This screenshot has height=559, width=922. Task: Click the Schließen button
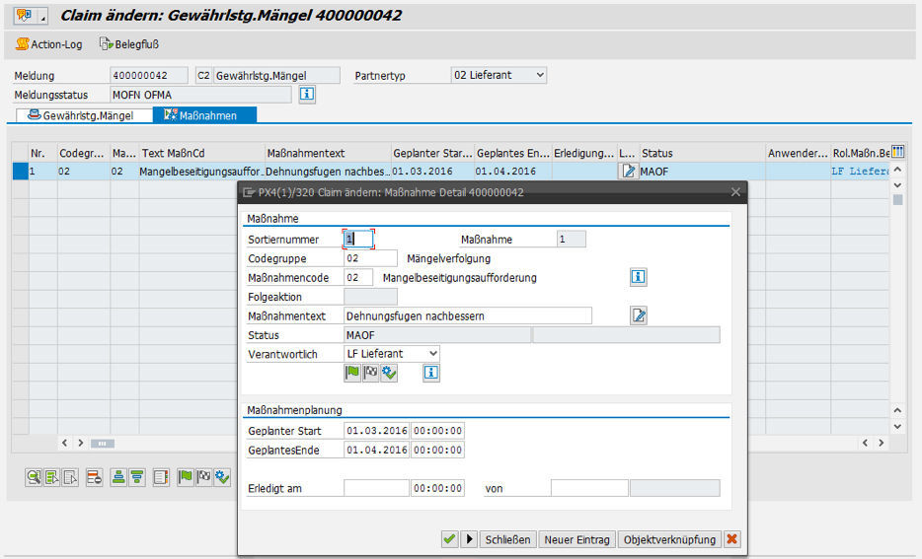pos(508,539)
